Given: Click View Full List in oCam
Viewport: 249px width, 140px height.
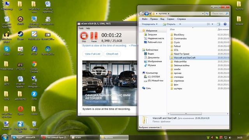Looking at the screenshot, I should [x=93, y=54].
